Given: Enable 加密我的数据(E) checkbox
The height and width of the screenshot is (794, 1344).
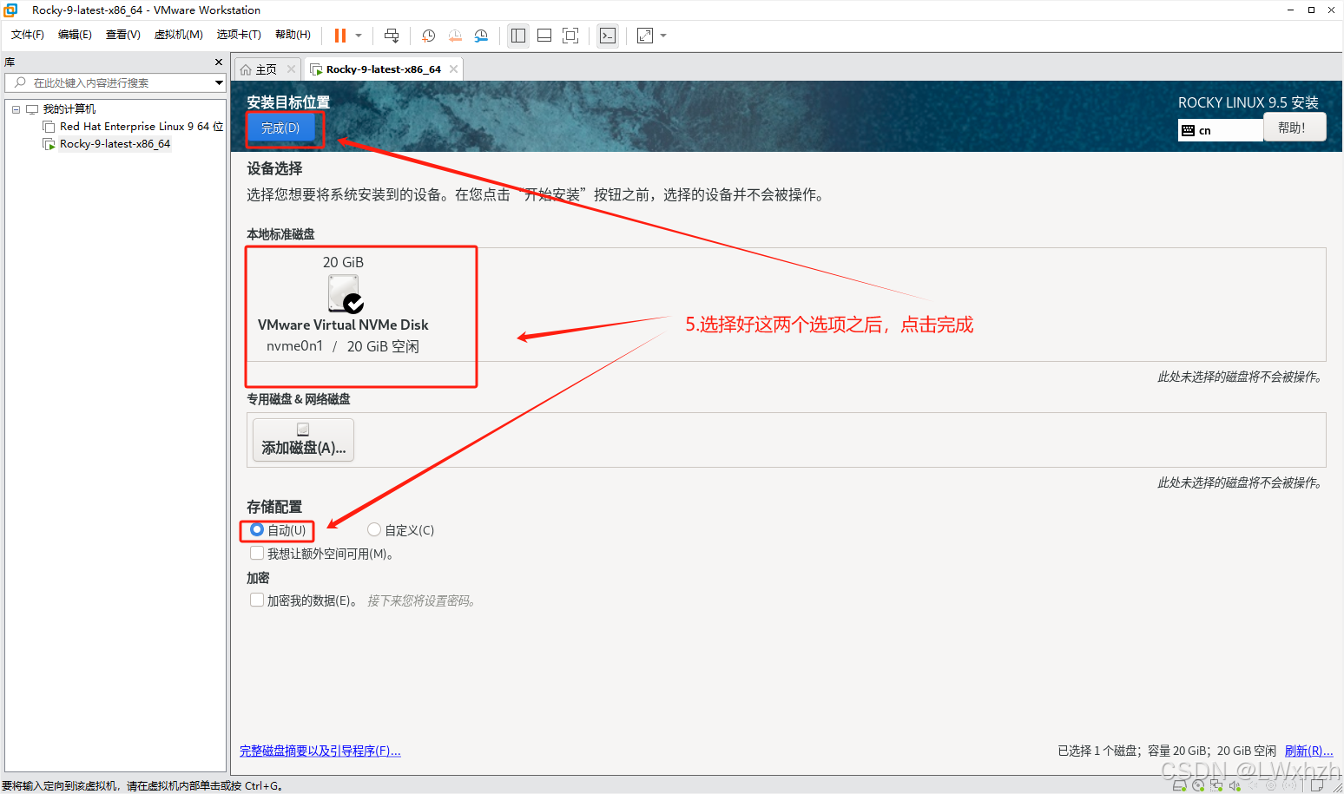Looking at the screenshot, I should pos(257,600).
